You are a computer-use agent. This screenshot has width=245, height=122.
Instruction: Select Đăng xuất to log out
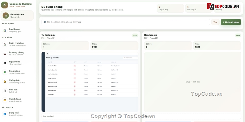point(18,114)
